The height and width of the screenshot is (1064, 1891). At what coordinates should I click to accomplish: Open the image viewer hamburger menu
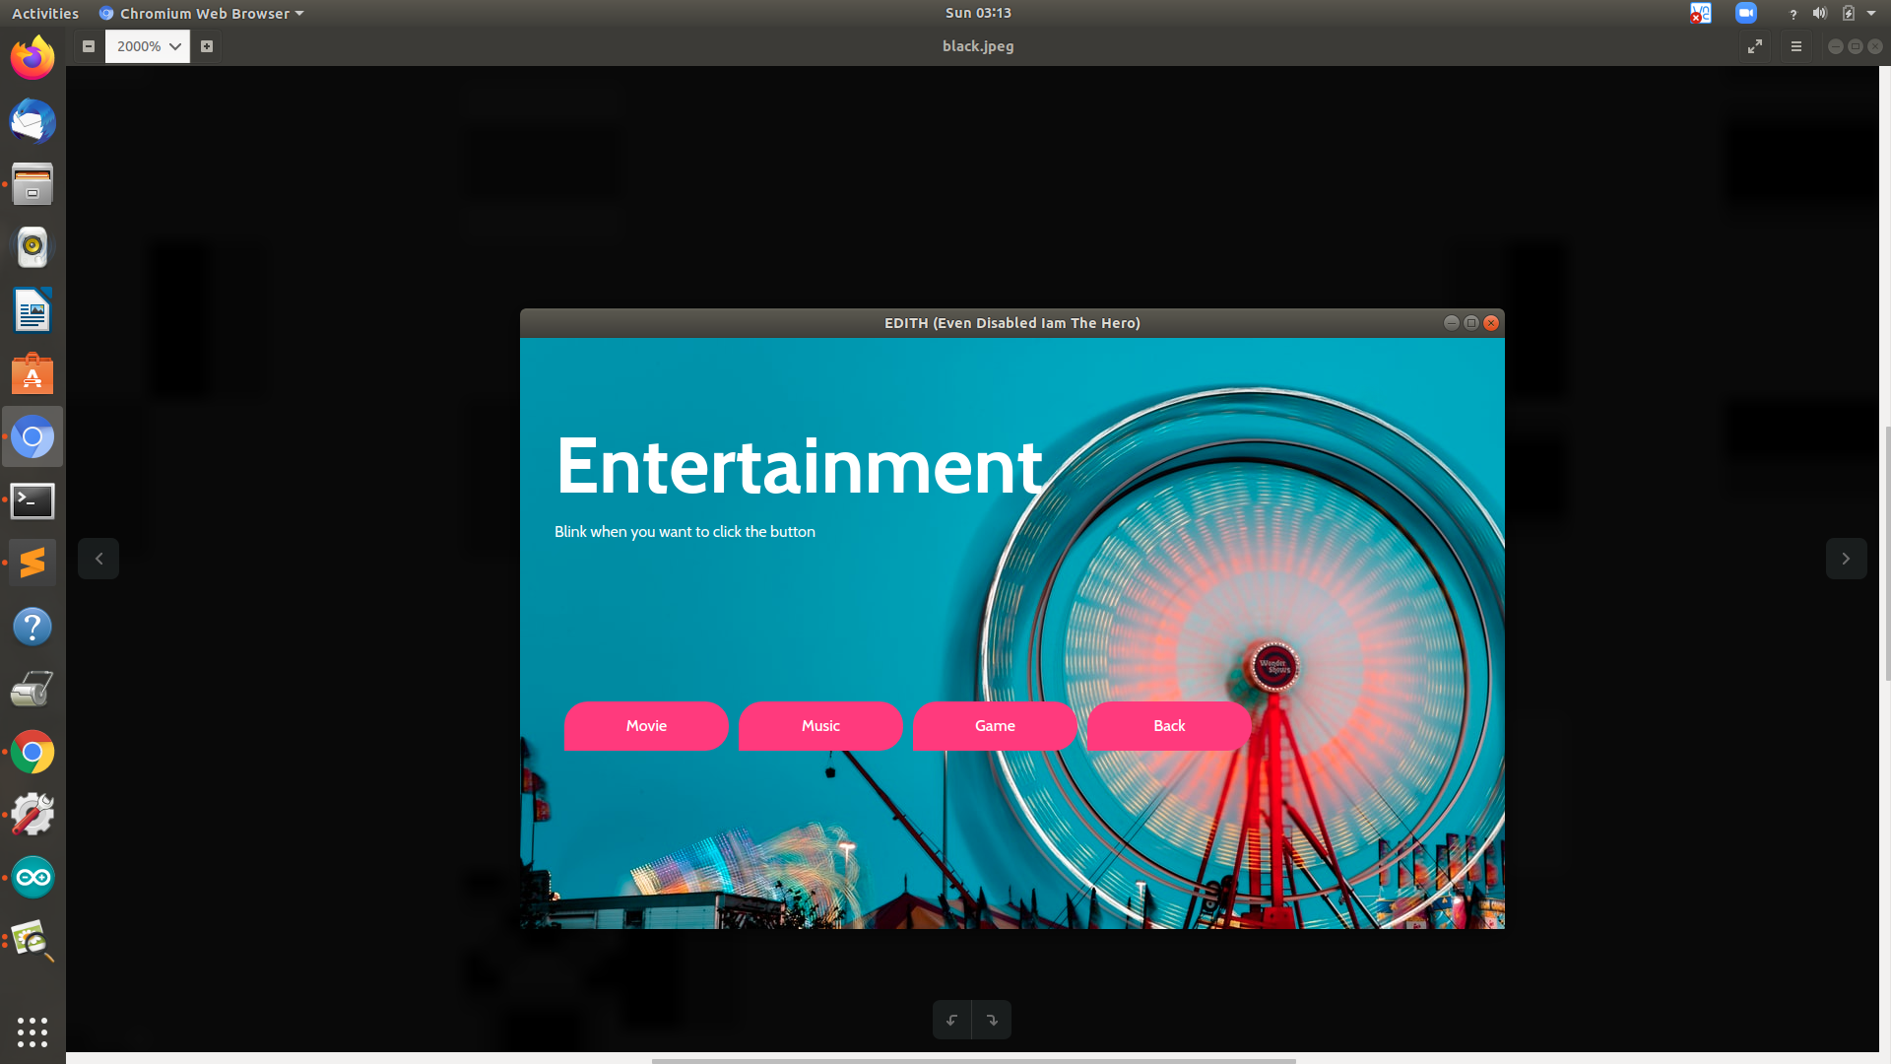click(x=1796, y=46)
